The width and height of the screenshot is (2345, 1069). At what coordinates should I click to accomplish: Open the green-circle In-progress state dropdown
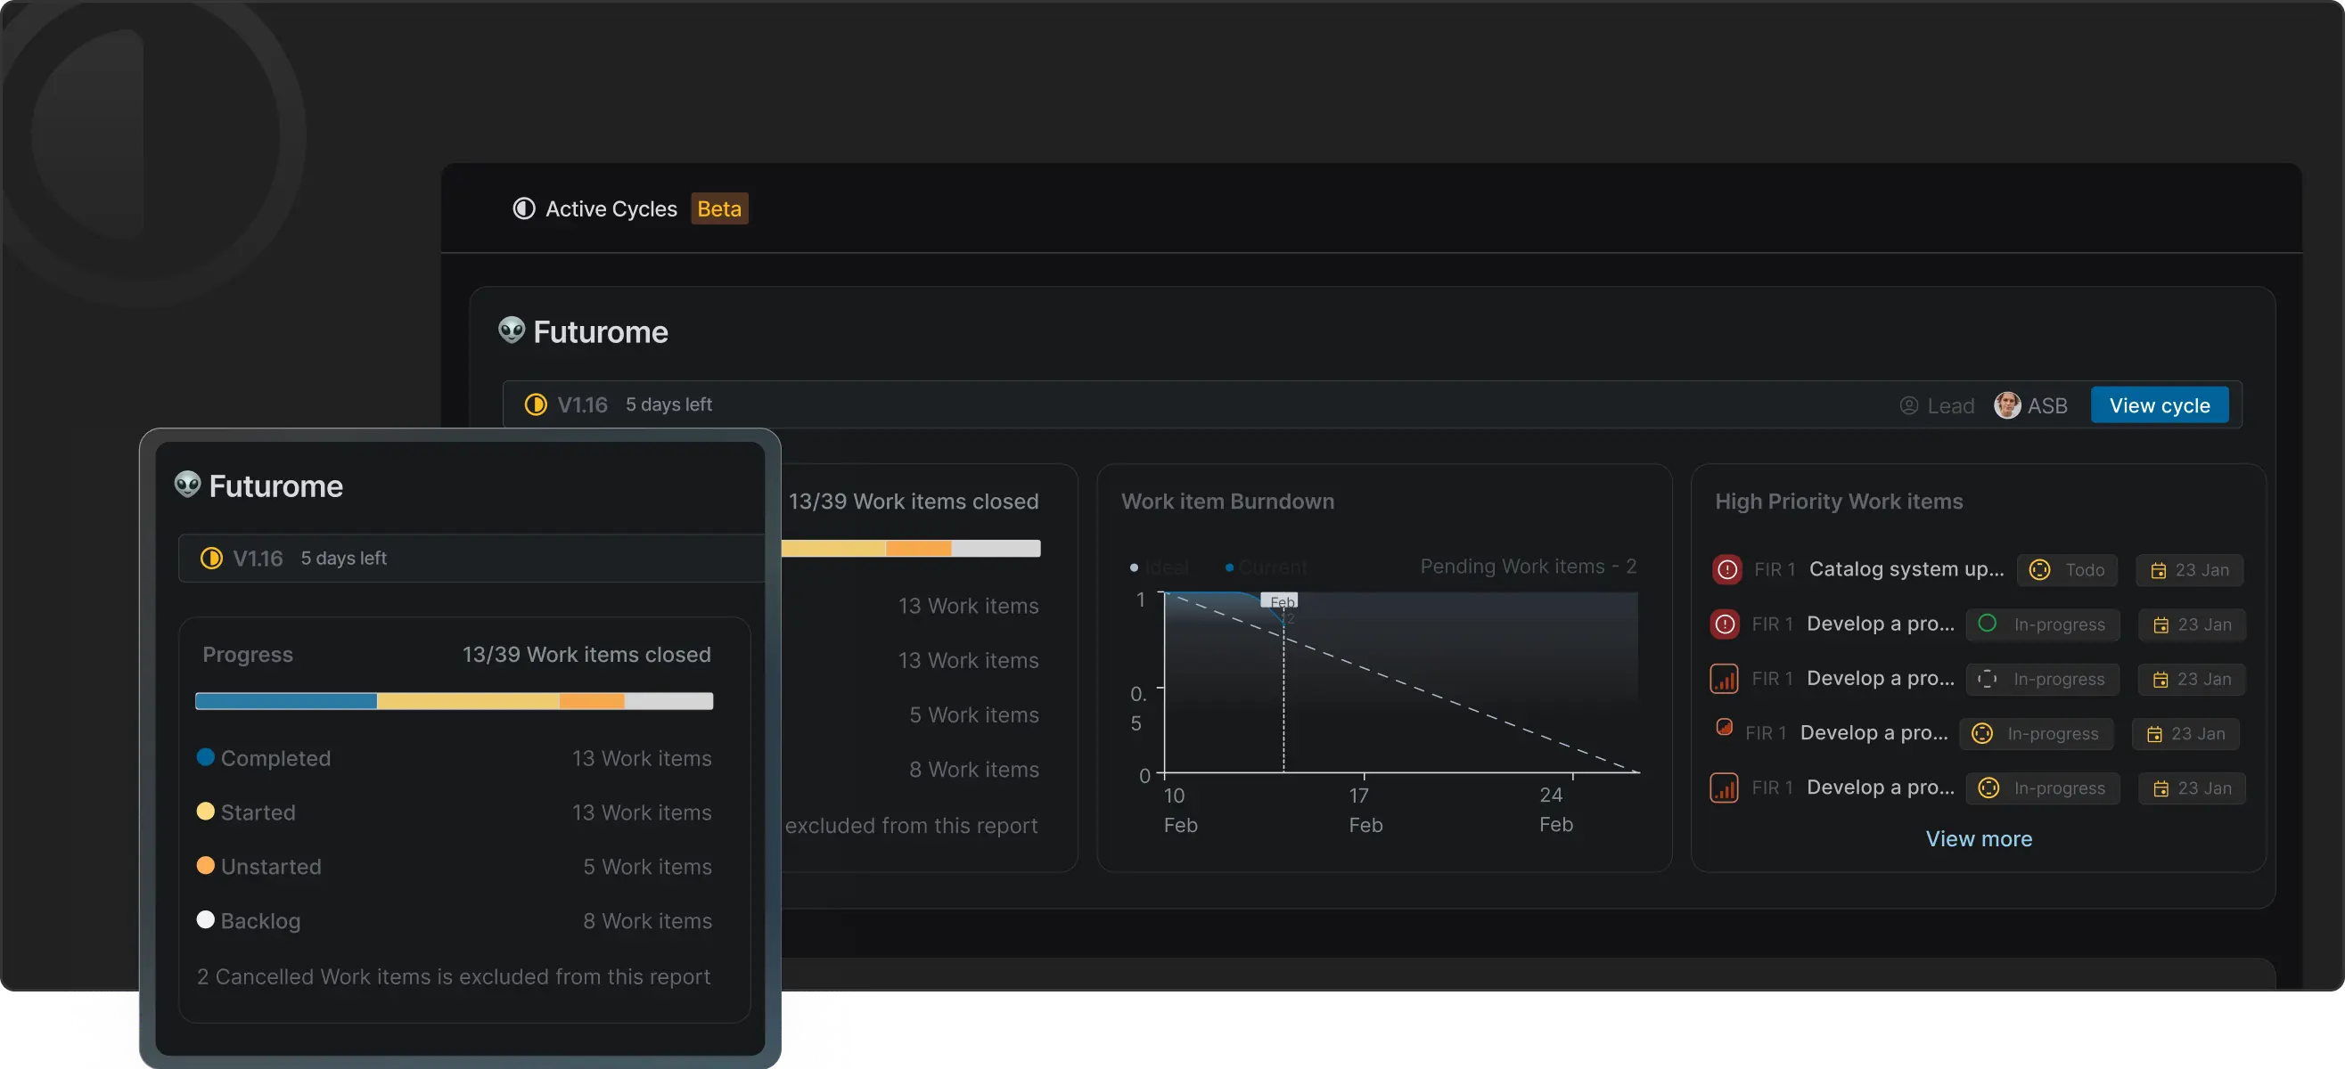point(2042,624)
